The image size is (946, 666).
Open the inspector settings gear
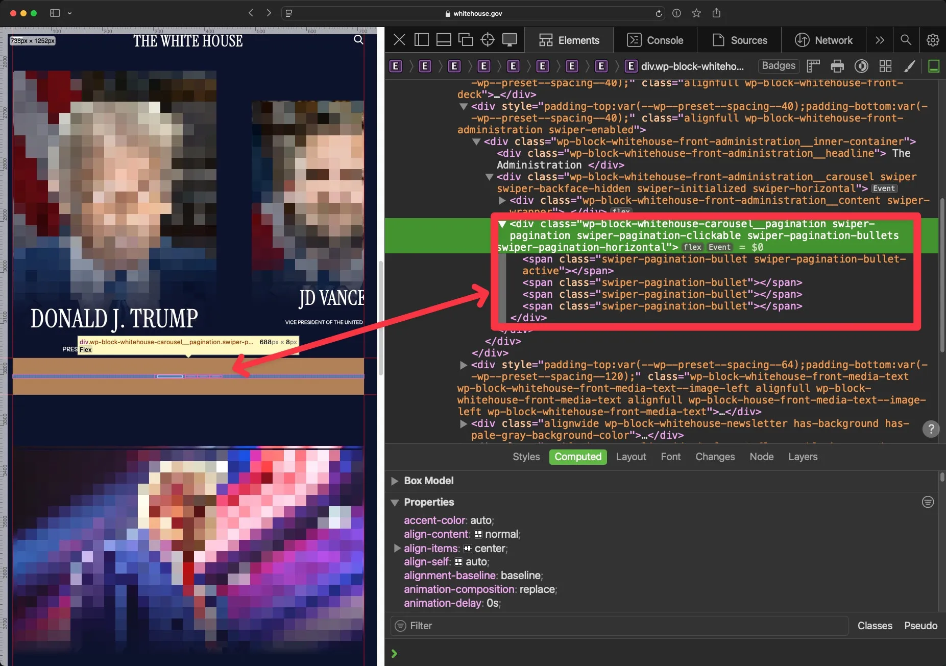tap(933, 40)
